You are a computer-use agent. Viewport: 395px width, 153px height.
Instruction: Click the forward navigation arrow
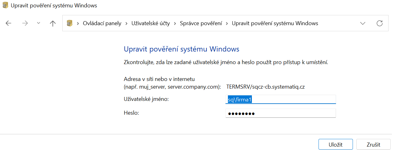click(x=25, y=23)
